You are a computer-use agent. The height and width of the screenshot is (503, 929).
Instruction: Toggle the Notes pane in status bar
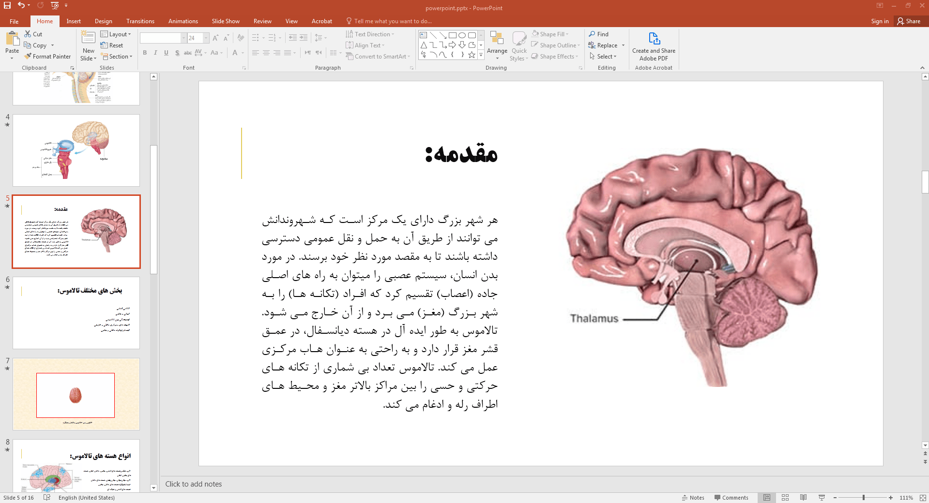(x=693, y=498)
